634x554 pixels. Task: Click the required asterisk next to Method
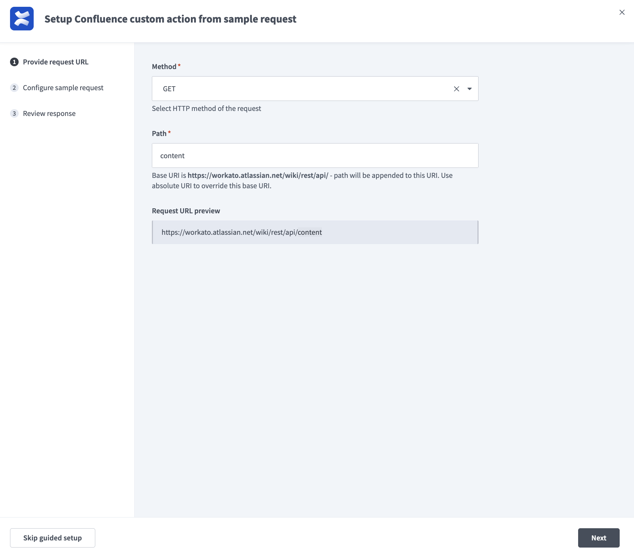point(179,65)
